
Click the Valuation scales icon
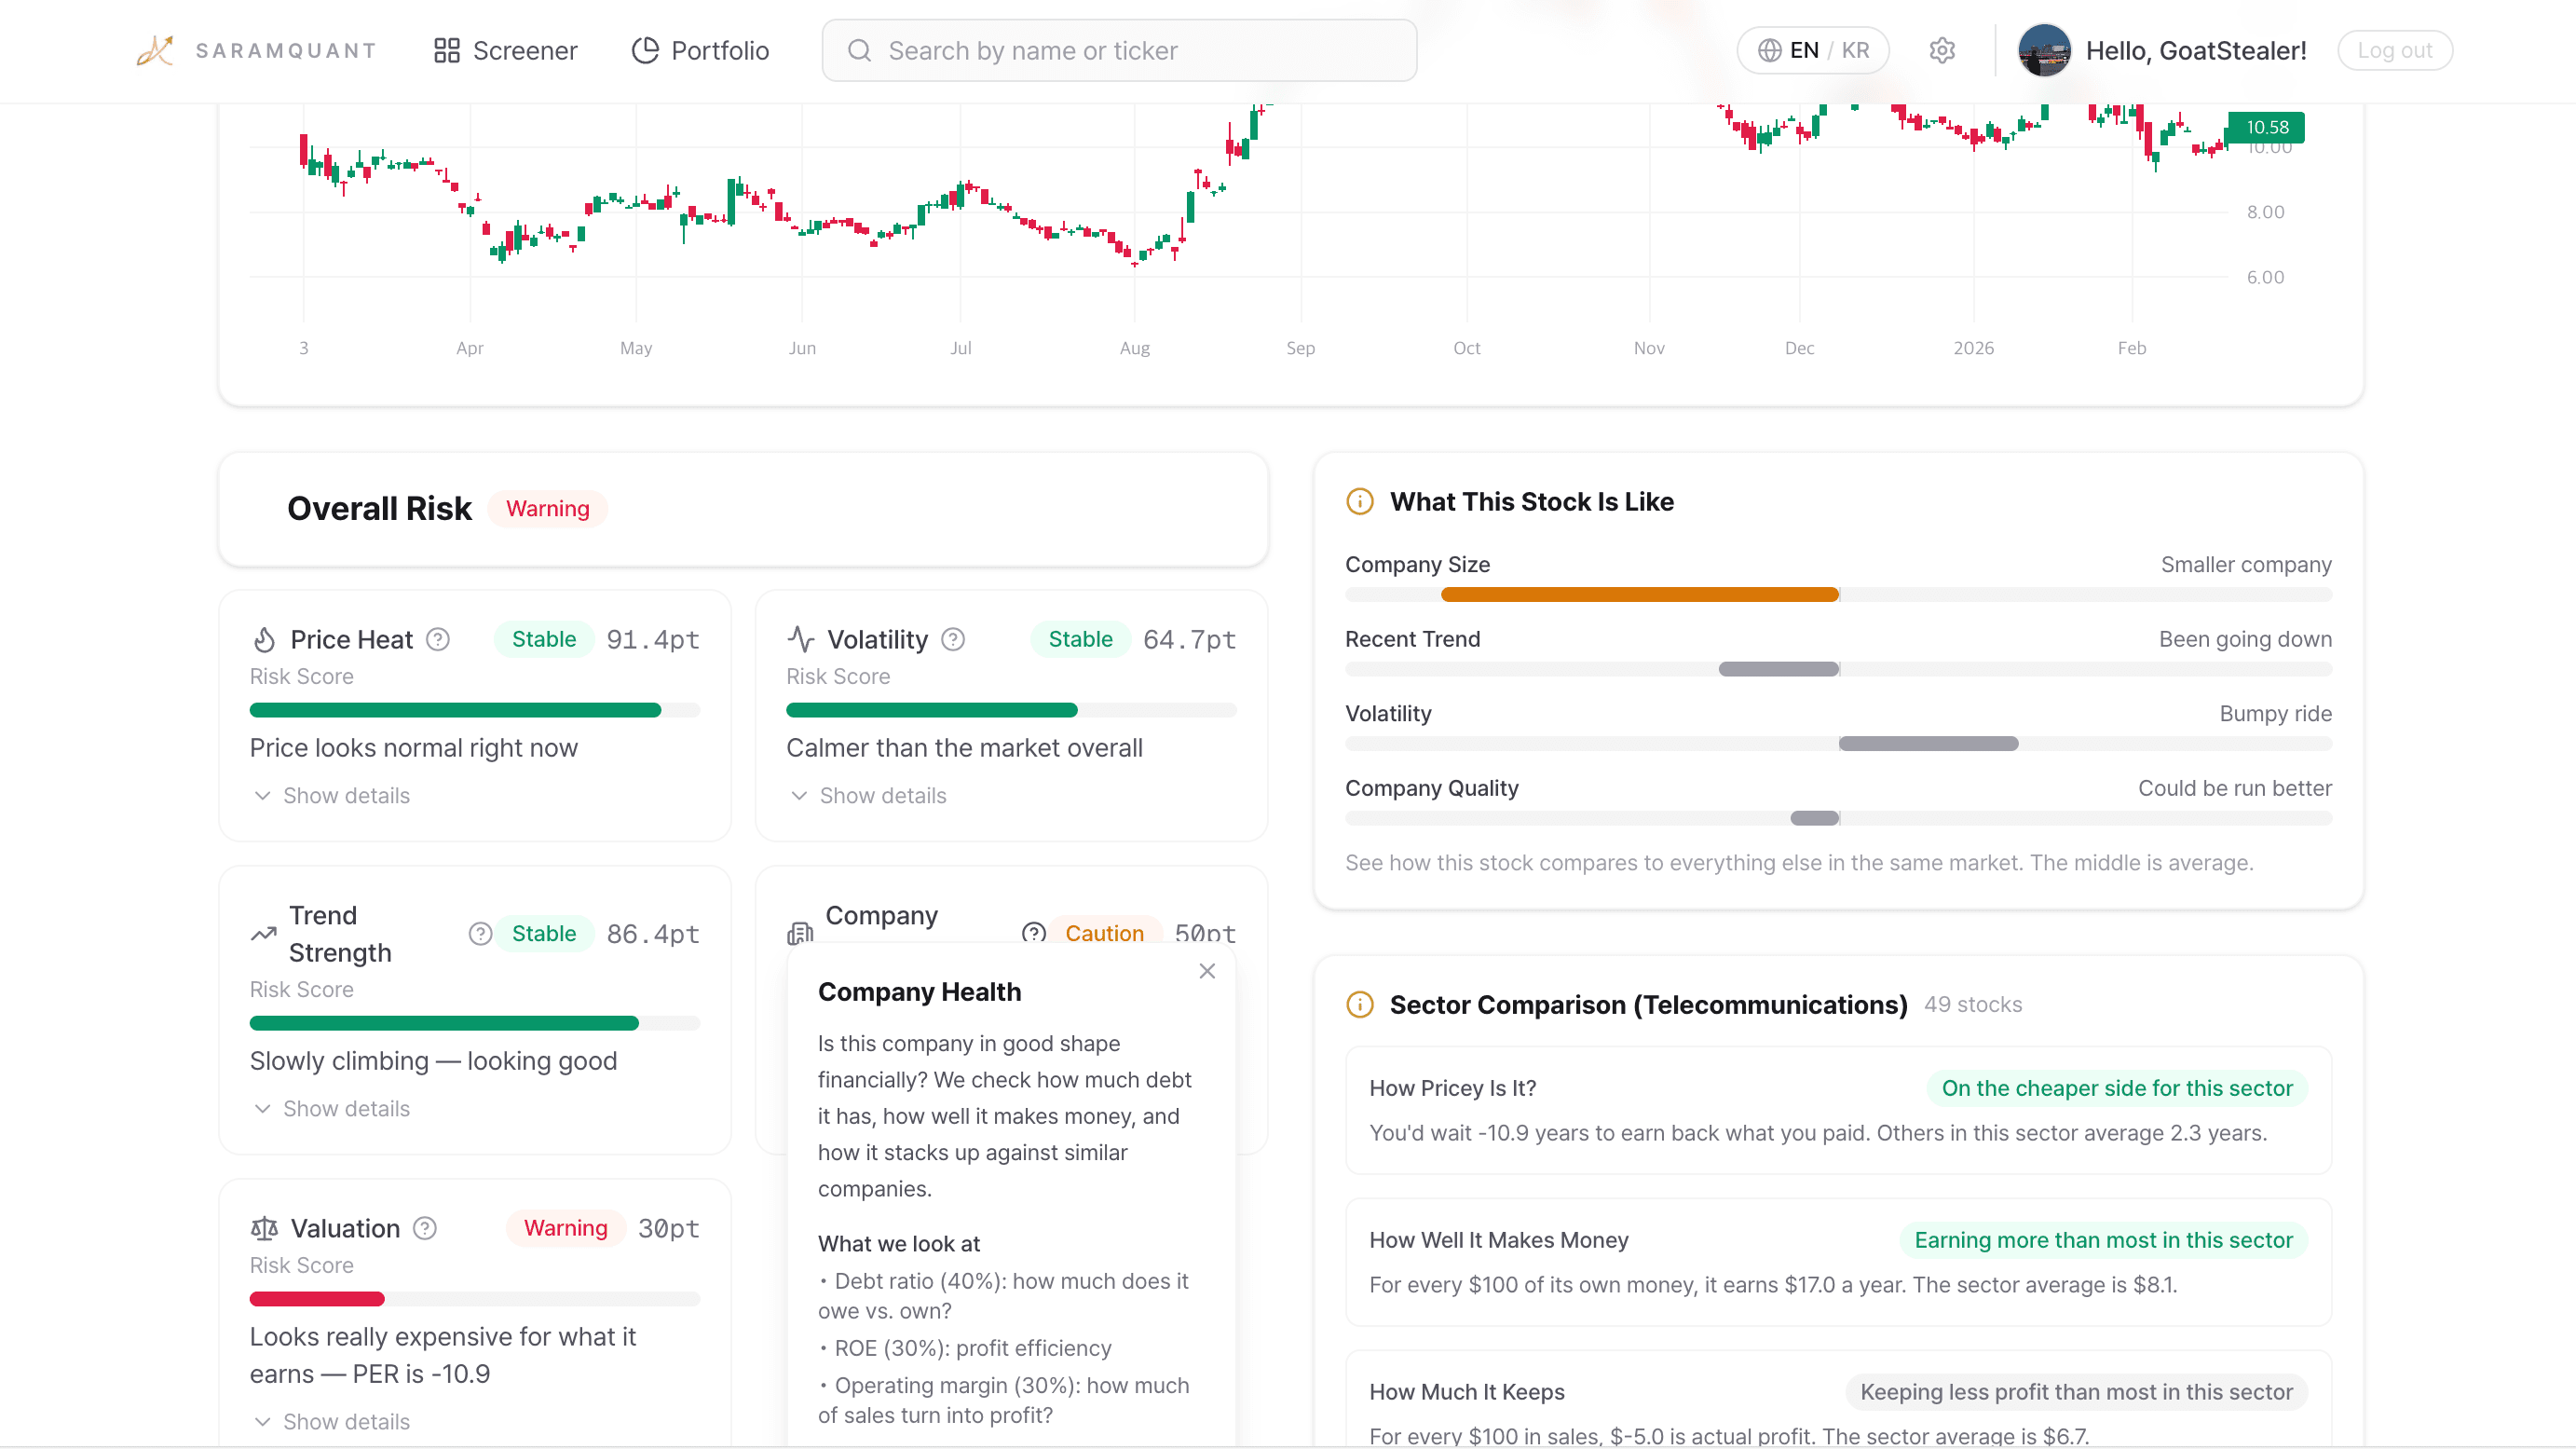(264, 1228)
